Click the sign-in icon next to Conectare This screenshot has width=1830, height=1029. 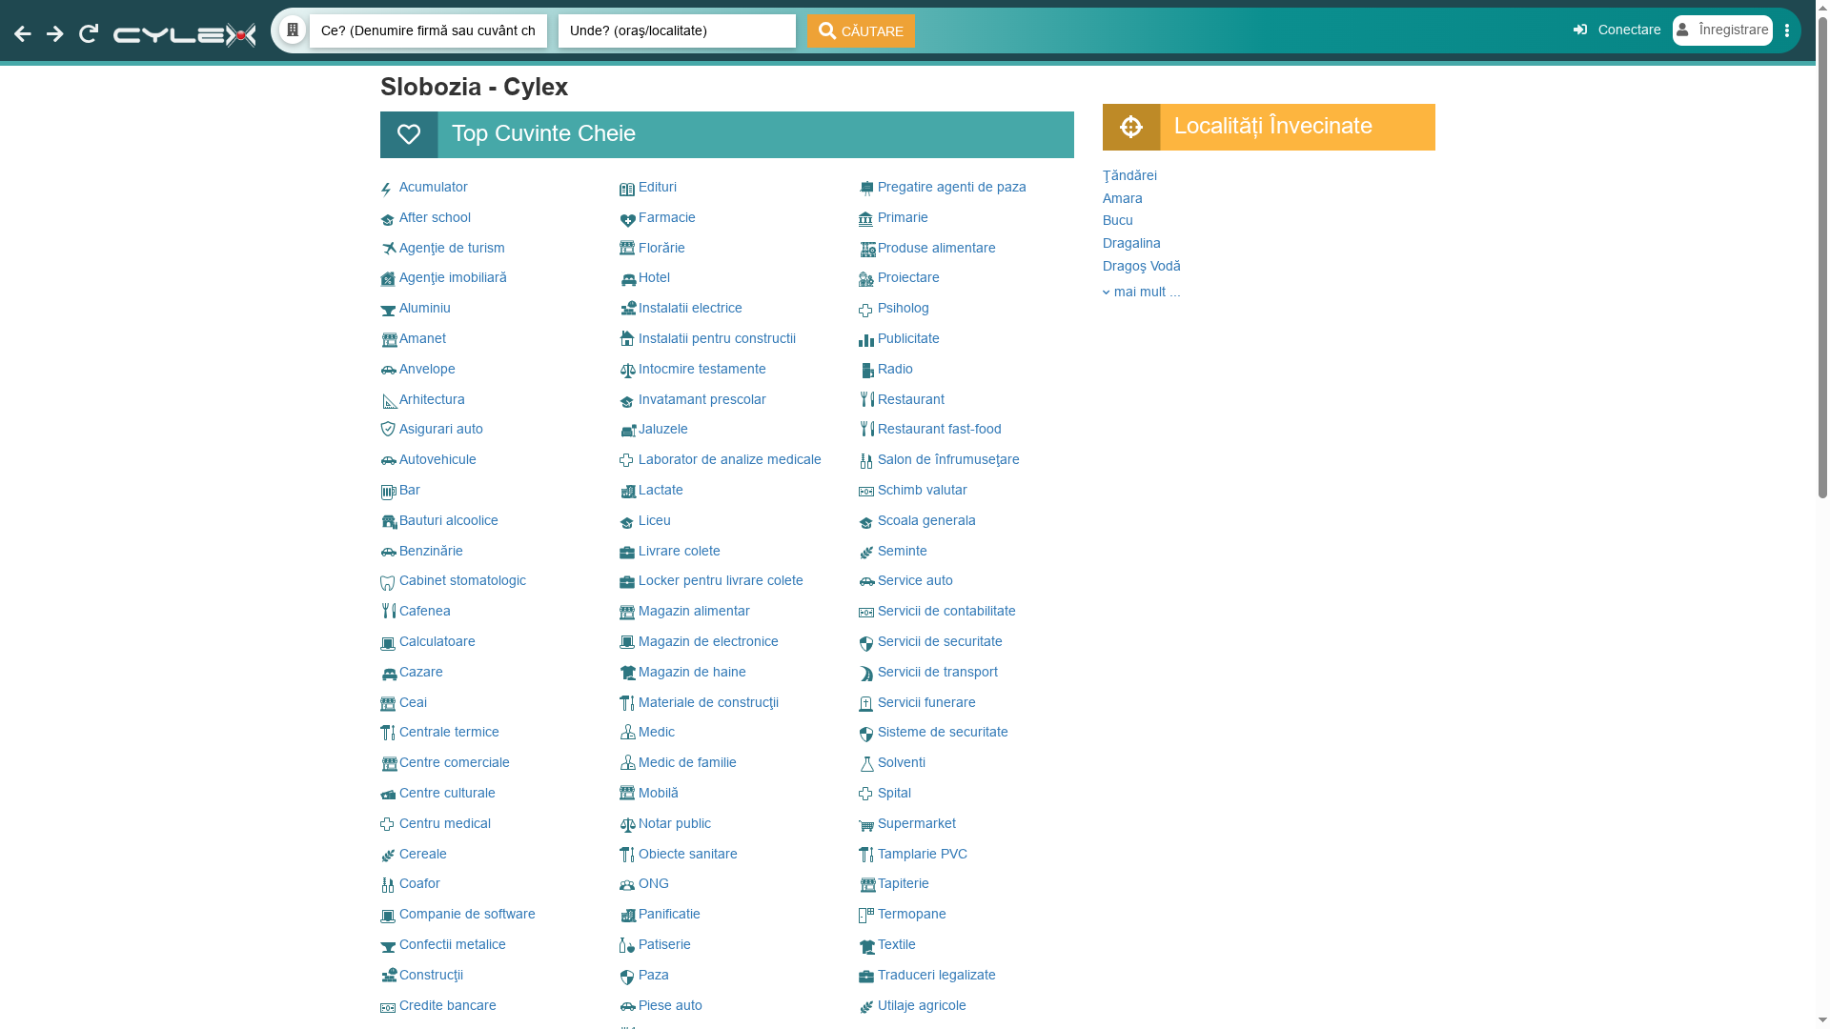point(1580,30)
